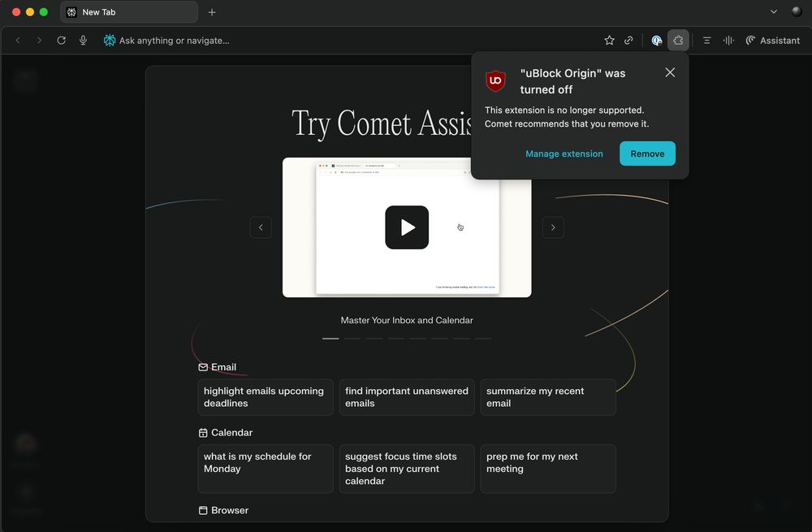Click the Browser section window icon
This screenshot has width=812, height=532.
click(x=203, y=510)
